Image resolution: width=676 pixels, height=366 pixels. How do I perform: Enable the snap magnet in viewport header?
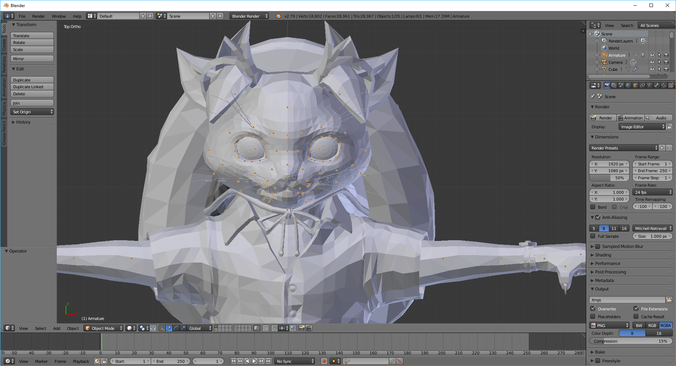[275, 328]
